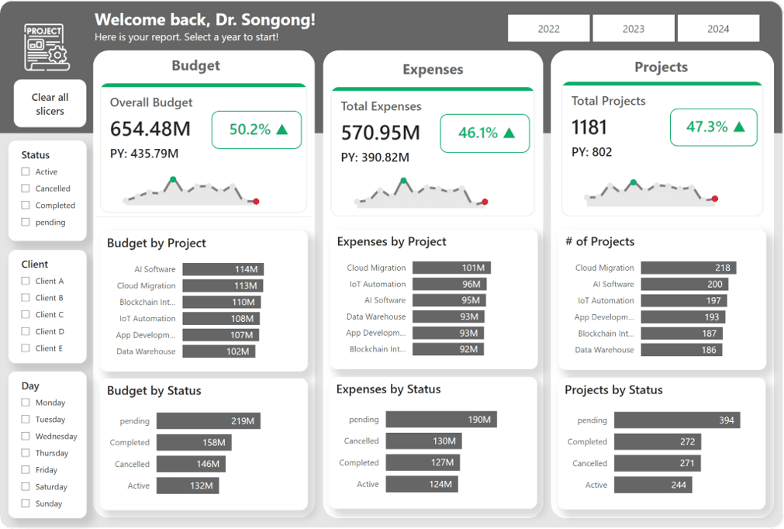Select the 2022 year tab

click(x=548, y=29)
